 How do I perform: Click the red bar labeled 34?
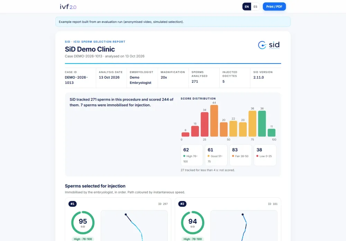coord(204,124)
